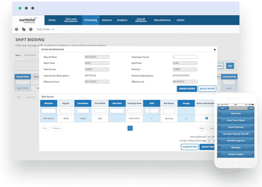
Task: Expand Web Clock row arrow on phone
Action: [x=252, y=114]
